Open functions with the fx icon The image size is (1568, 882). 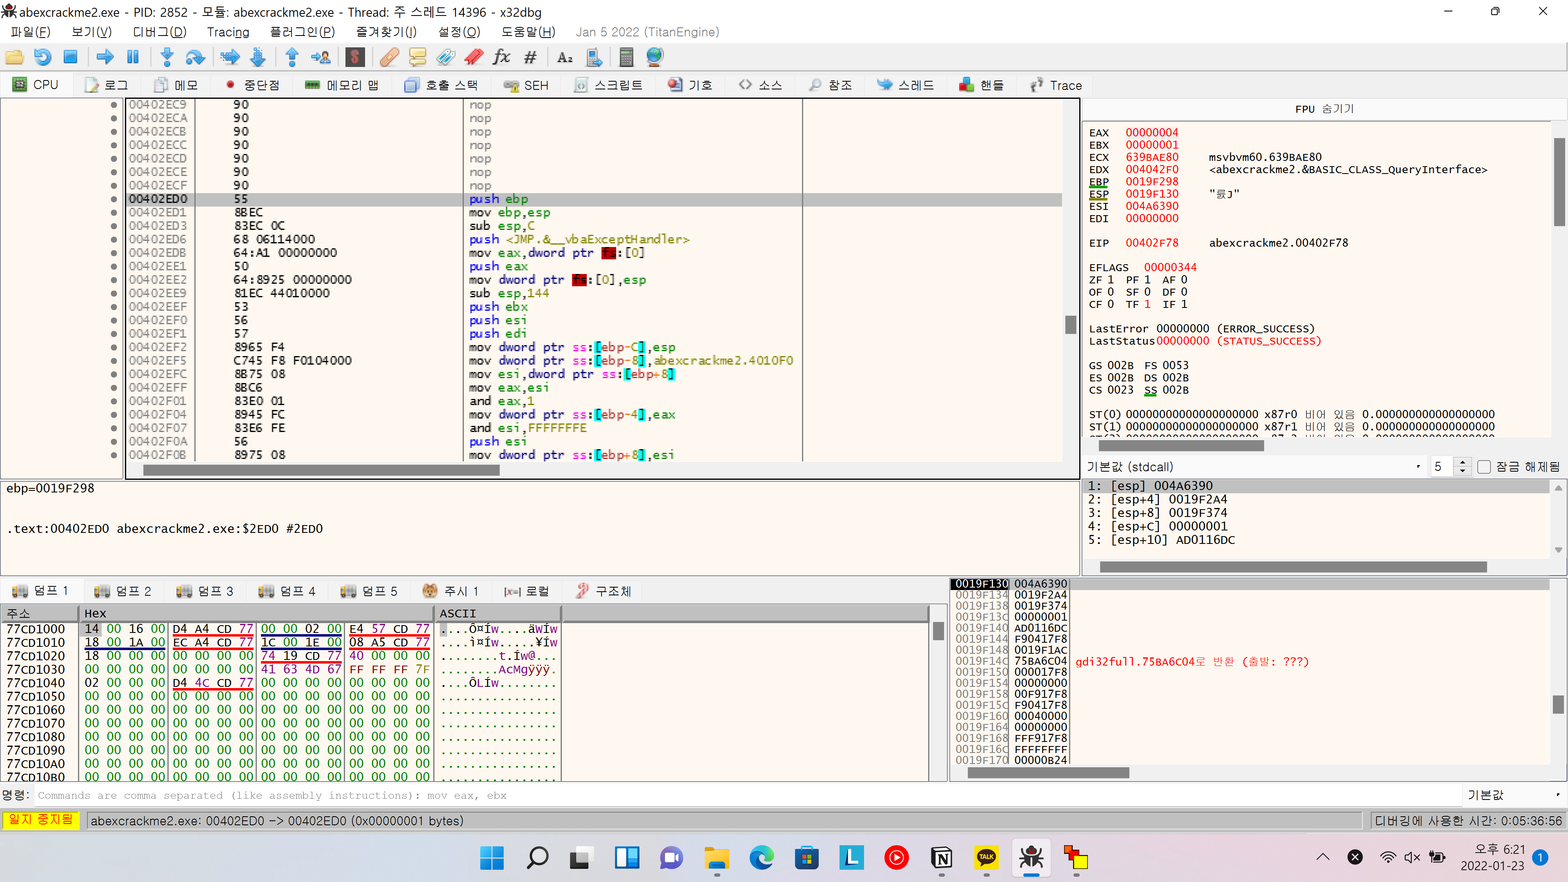coord(501,57)
